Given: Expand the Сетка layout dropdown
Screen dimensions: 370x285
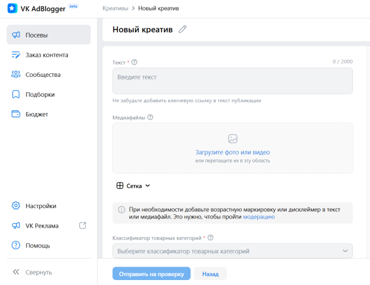Looking at the screenshot, I should [x=133, y=185].
